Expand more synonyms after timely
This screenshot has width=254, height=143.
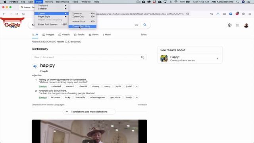tap(137, 97)
